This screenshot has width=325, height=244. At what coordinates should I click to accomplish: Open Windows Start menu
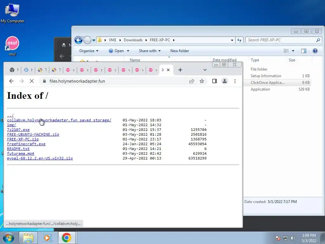[x=8, y=238]
